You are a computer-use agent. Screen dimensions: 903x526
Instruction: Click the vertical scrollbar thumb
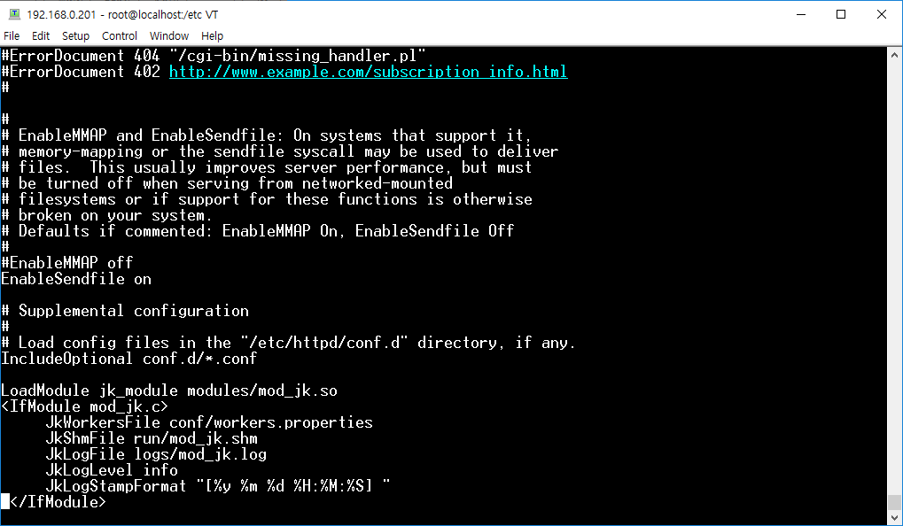(894, 502)
